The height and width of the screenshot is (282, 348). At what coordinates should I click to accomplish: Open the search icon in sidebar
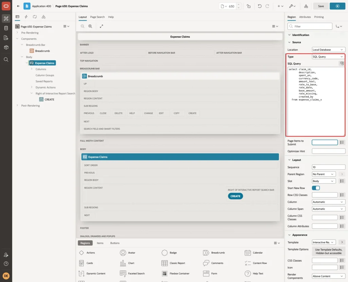tap(6, 60)
